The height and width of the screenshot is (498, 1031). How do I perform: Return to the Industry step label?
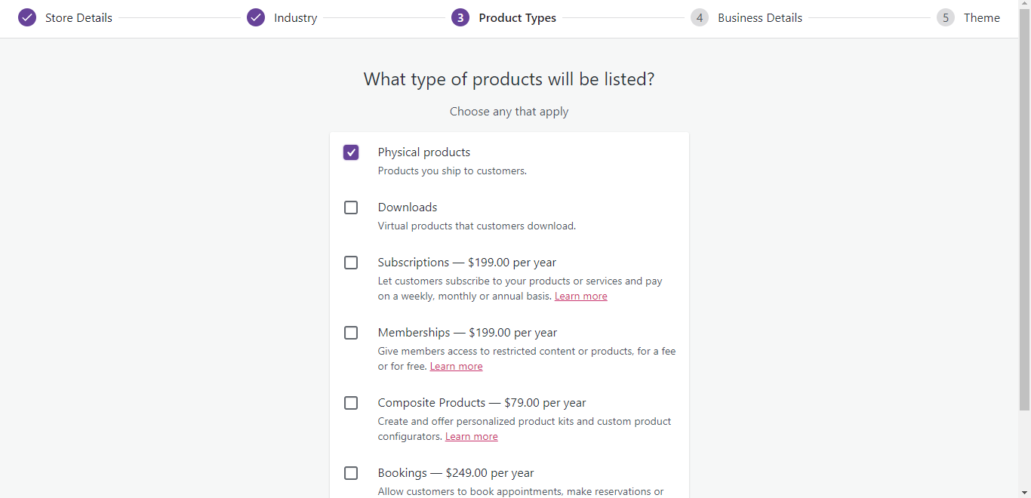point(295,18)
